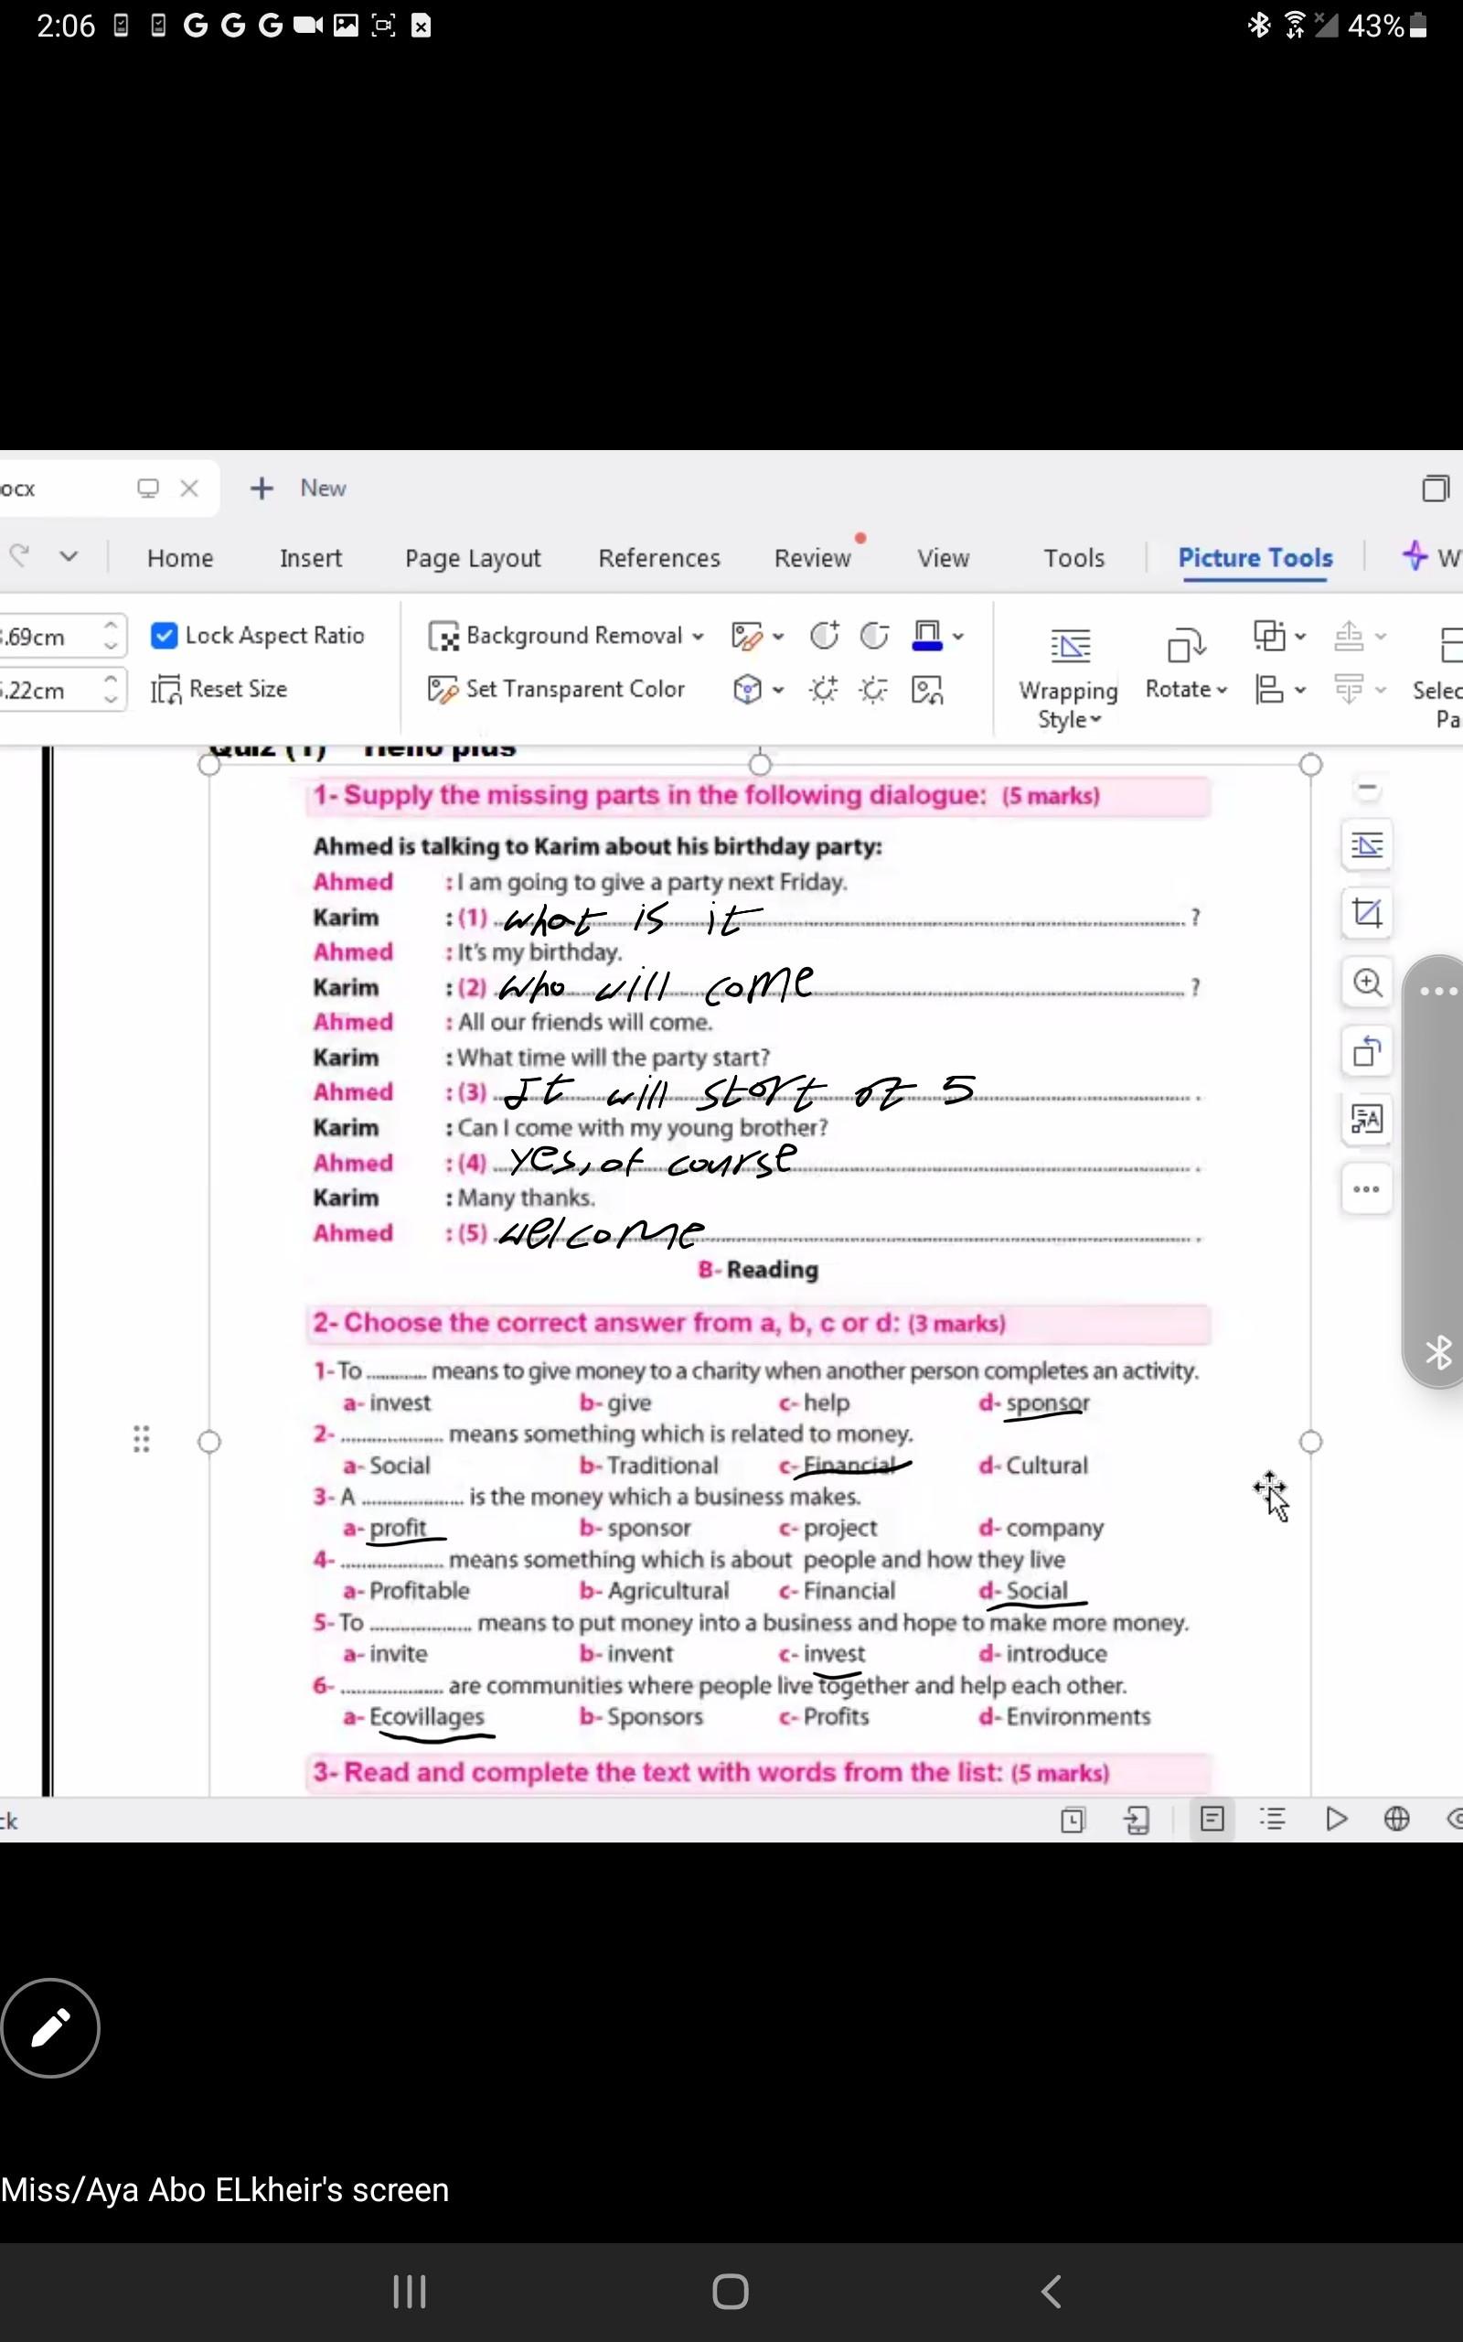The width and height of the screenshot is (1463, 2342).
Task: Expand the picture border color dropdown arrow
Action: [958, 637]
